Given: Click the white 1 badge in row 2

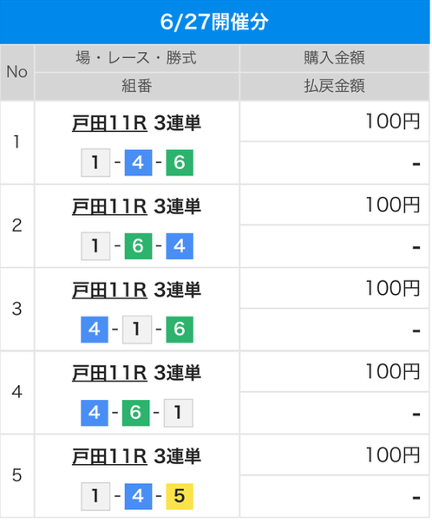Looking at the screenshot, I should click(x=95, y=246).
